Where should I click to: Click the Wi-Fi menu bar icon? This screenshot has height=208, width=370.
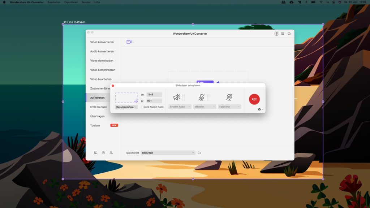(321, 2)
